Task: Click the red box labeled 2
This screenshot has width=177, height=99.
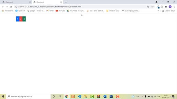Action: [x=21, y=19]
